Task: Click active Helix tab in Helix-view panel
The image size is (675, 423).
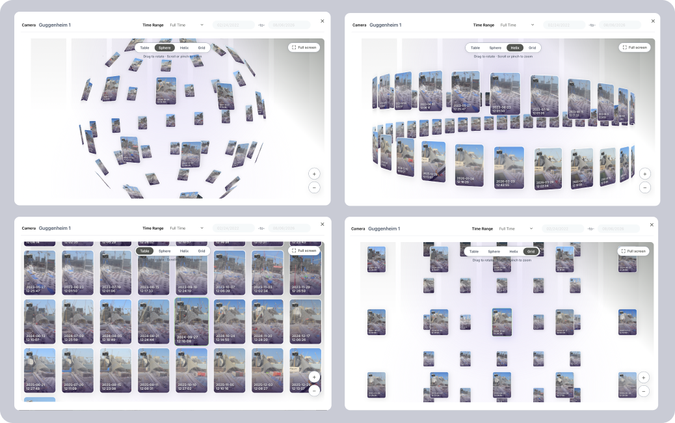Action: [515, 48]
